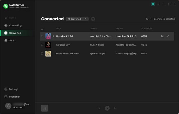Click the teal grid icon in title bar
The image size is (179, 114).
(x=153, y=4)
